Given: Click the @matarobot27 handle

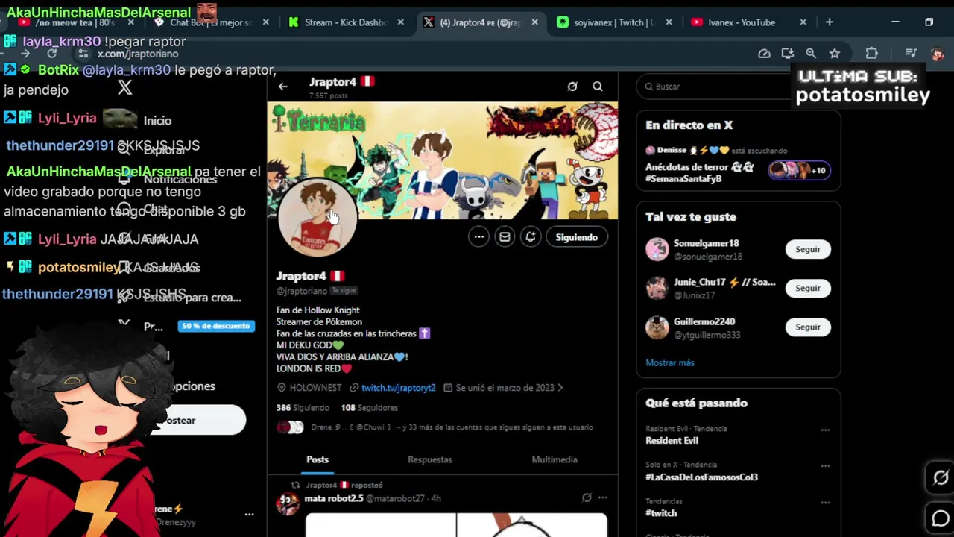Looking at the screenshot, I should click(x=397, y=498).
